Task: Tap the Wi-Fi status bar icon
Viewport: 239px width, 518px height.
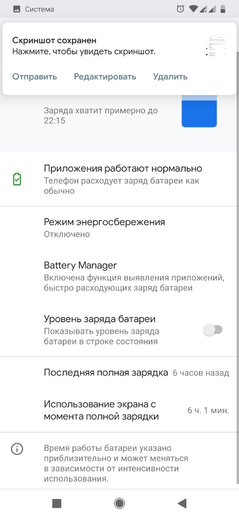Action: (193, 9)
